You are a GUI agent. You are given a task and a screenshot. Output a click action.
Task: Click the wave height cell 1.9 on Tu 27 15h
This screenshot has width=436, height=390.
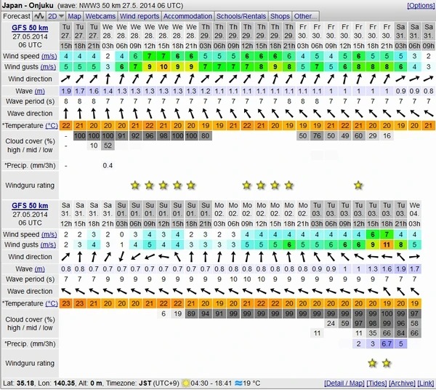pyautogui.click(x=66, y=91)
